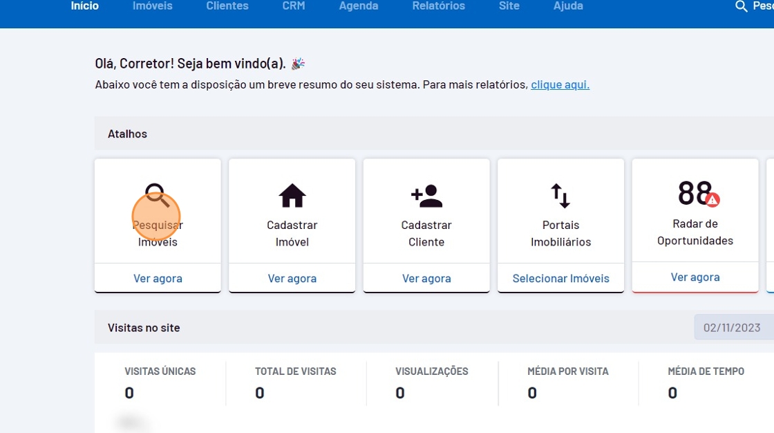Click 'Ver agora' under Radar de Oportunidades

695,277
